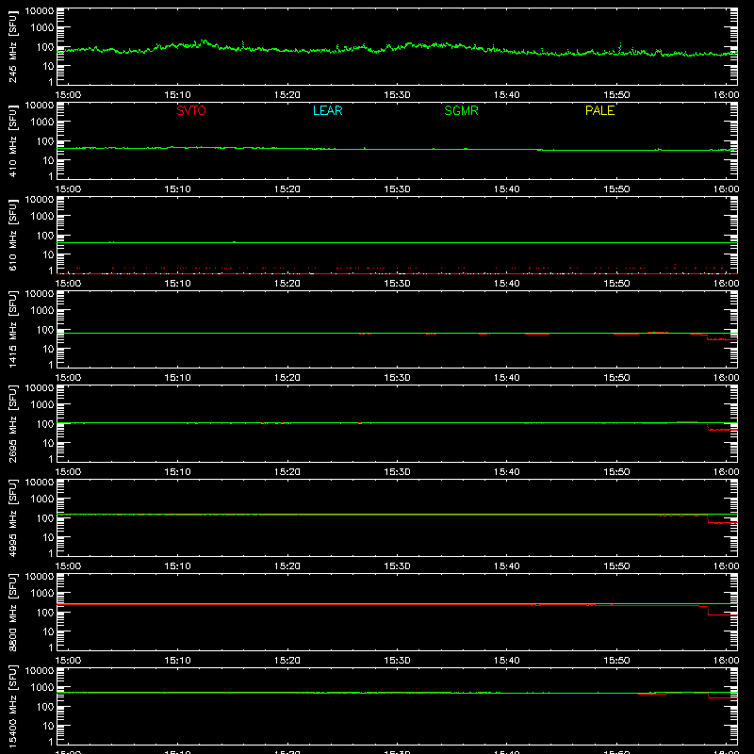The height and width of the screenshot is (754, 754).
Task: Click 16:00 tick below the 245 MHz panel
Action: pyautogui.click(x=726, y=95)
